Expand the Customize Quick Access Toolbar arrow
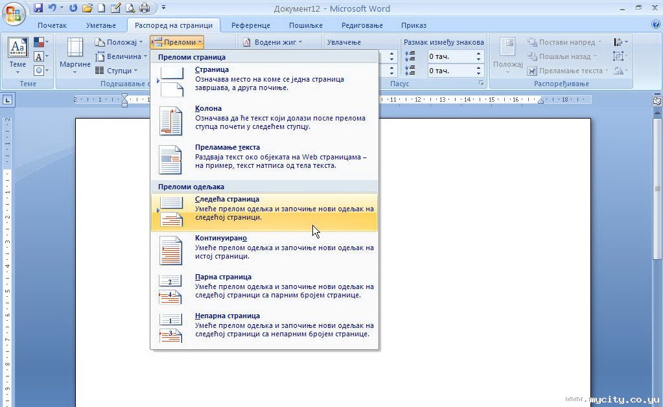Viewport: 663px width, 407px height. [x=163, y=8]
